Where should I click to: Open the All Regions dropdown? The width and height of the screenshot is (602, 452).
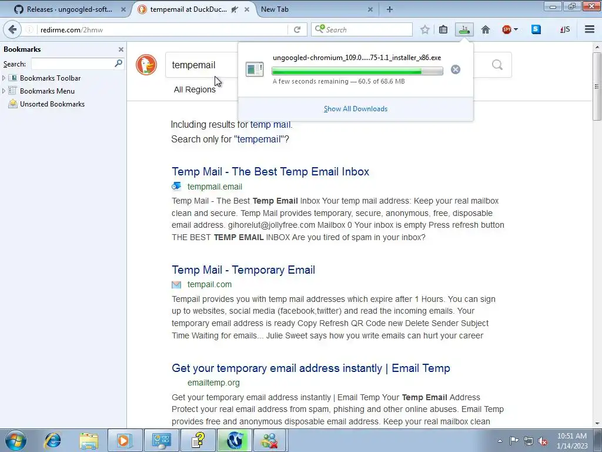[195, 89]
